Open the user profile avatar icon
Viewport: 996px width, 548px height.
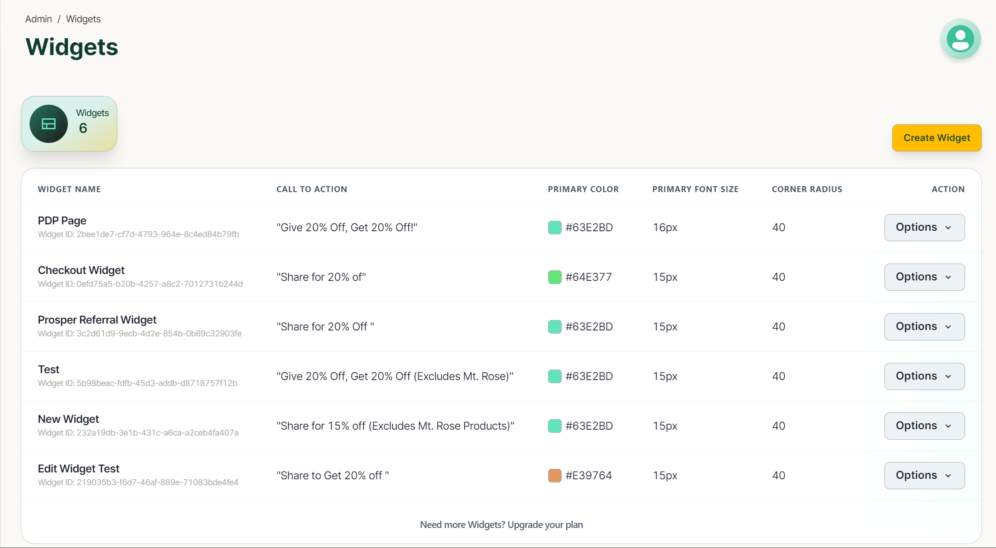(960, 39)
